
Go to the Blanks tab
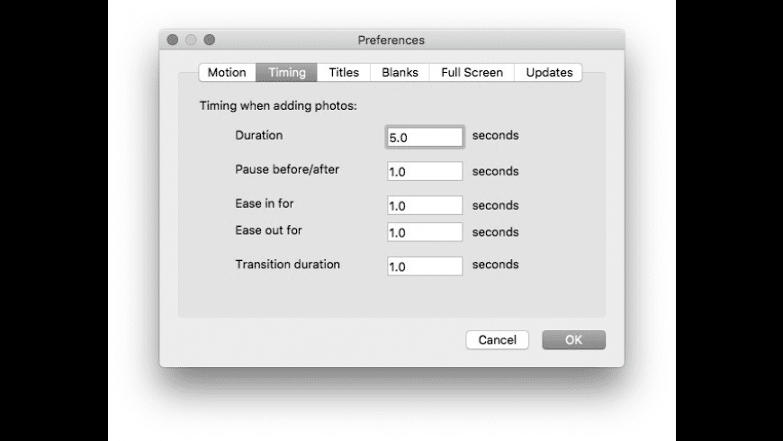400,73
